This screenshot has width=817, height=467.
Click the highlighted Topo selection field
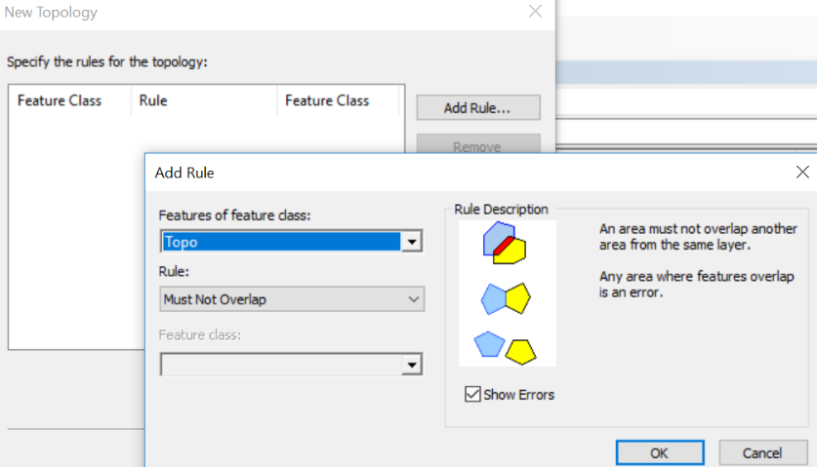pos(281,242)
